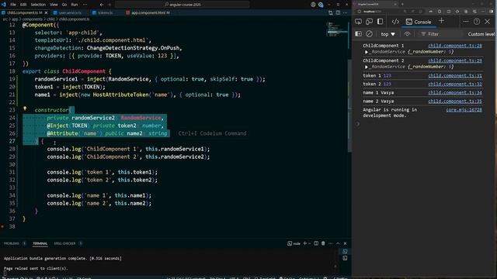Screen dimensions: 497x279
Task: Open child.component.ts:28 source link
Action: point(455,46)
